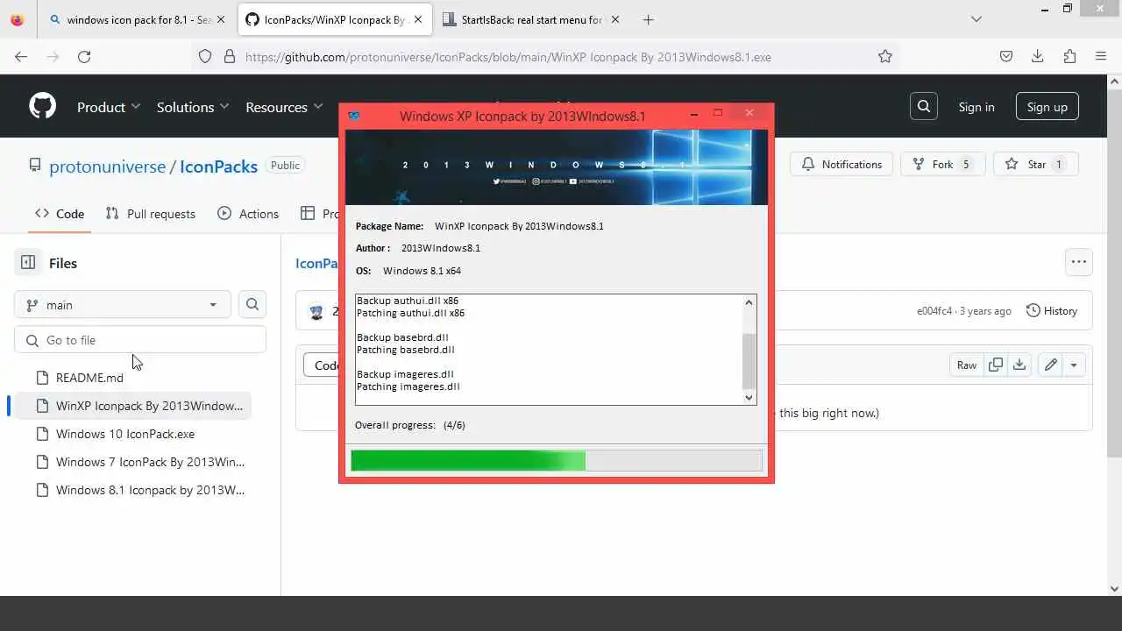Edit file with pencil icon
Viewport: 1122px width, 631px height.
coord(1050,365)
